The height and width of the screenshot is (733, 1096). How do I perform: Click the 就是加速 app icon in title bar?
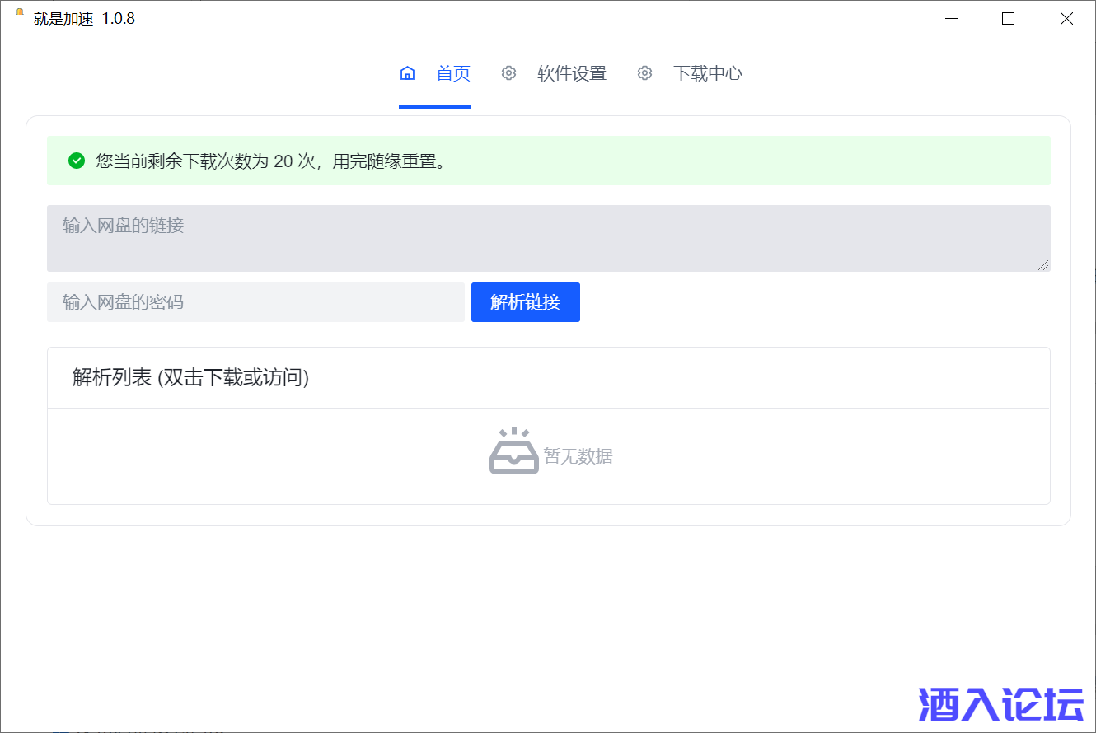pyautogui.click(x=20, y=13)
